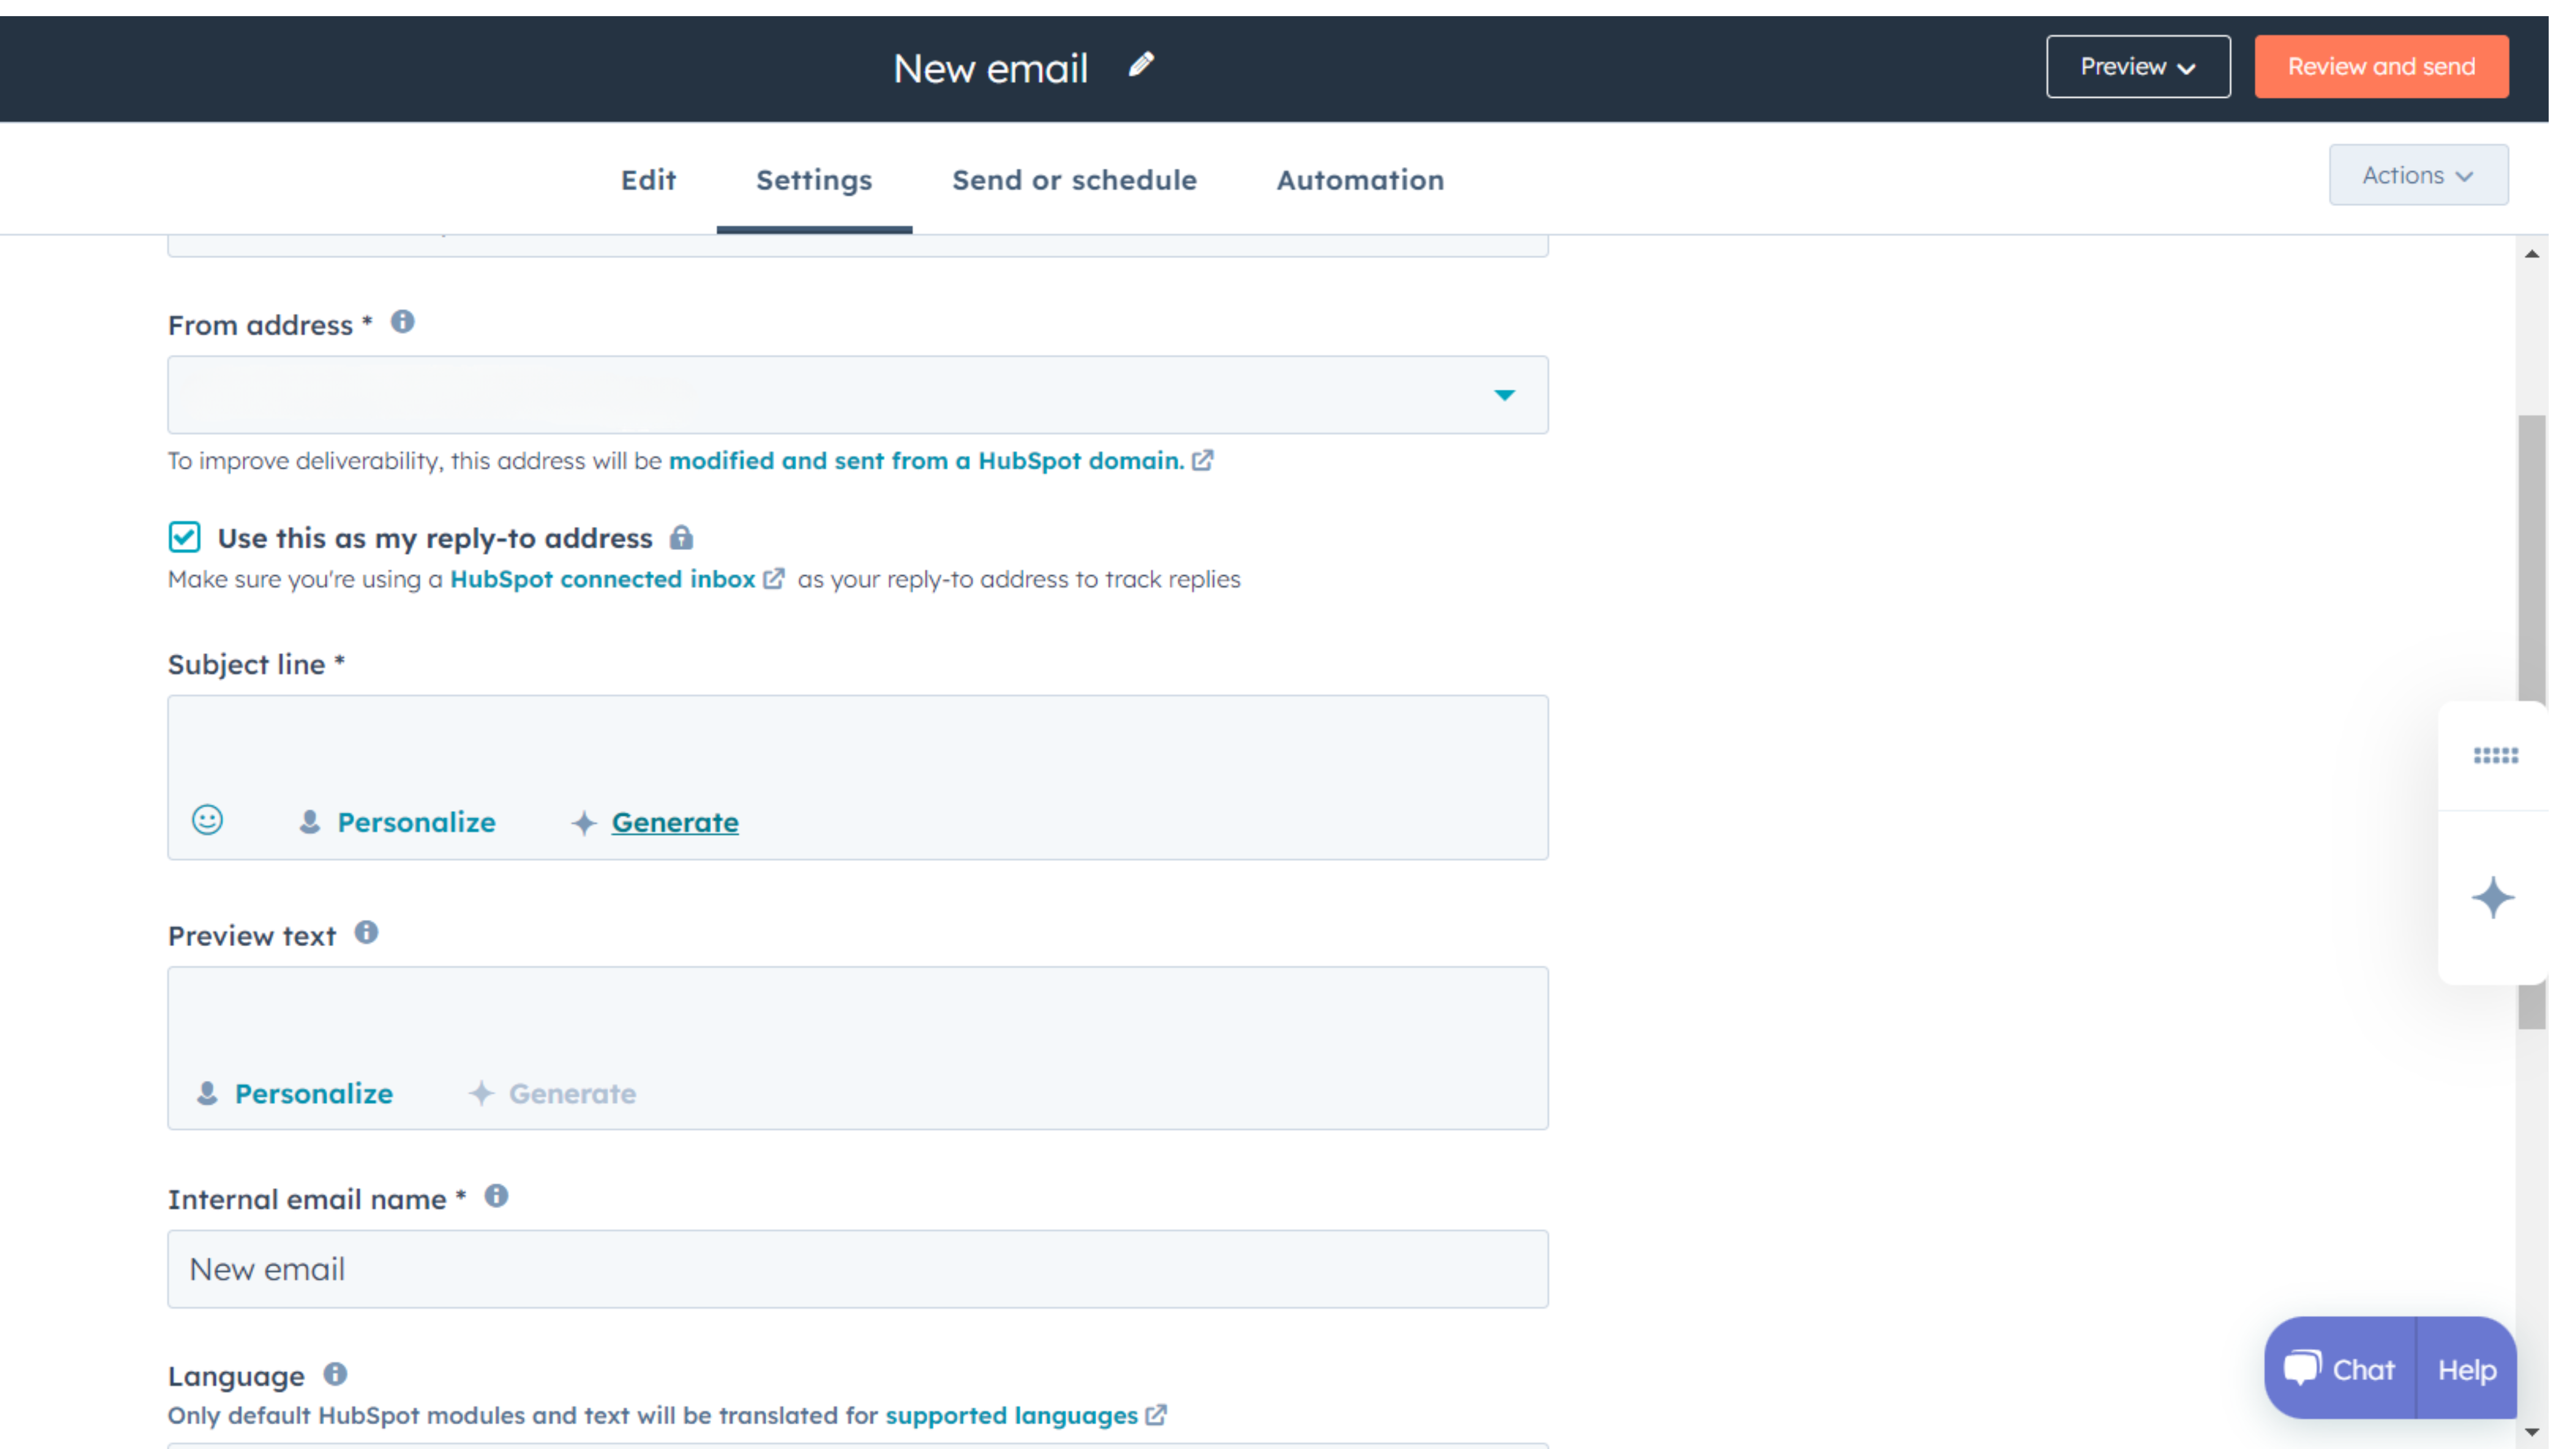2576x1449 pixels.
Task: Open supported languages link
Action: (1011, 1415)
